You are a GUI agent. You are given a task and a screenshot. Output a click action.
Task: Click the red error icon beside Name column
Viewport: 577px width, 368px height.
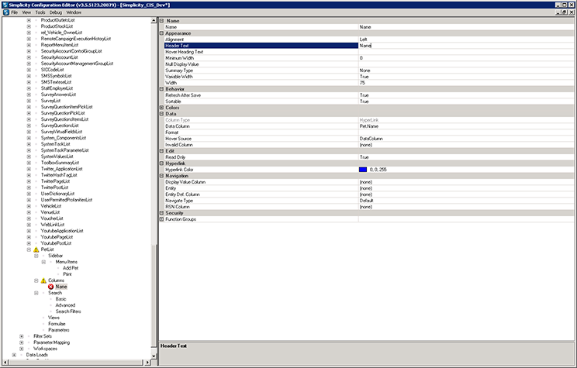(50, 287)
